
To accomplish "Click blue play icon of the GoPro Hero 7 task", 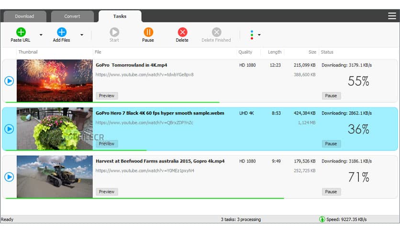I will click(x=9, y=129).
